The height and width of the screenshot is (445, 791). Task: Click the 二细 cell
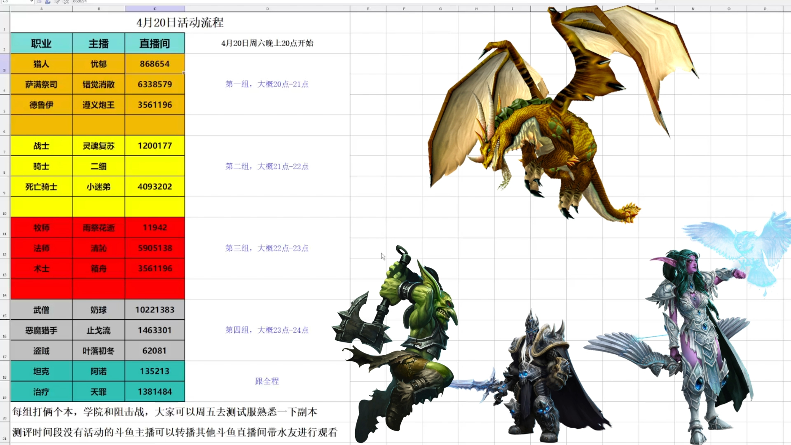pos(99,166)
